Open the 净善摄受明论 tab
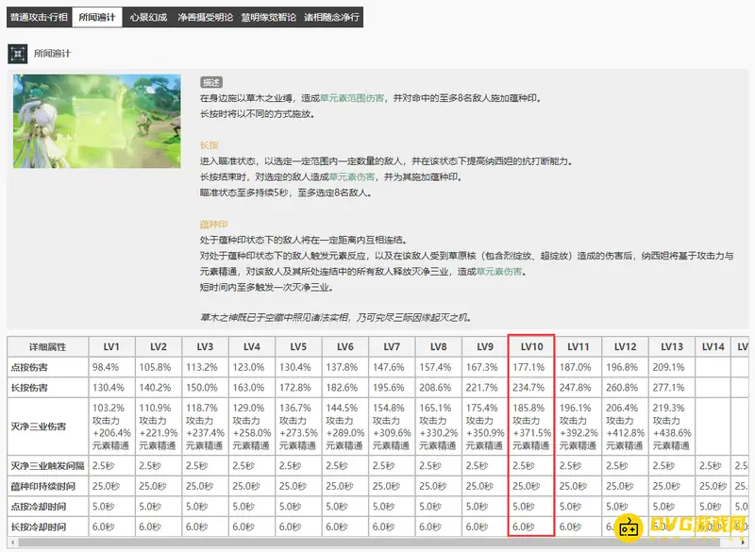 [205, 17]
